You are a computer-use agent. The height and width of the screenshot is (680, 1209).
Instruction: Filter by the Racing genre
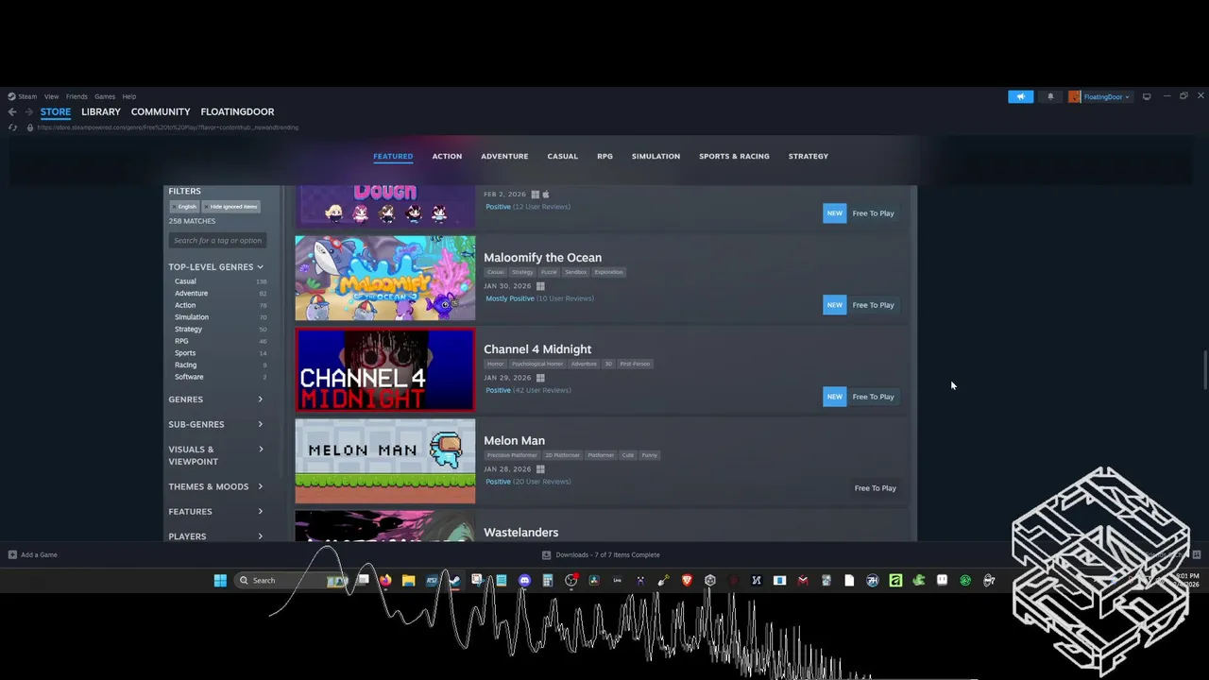coord(220,365)
